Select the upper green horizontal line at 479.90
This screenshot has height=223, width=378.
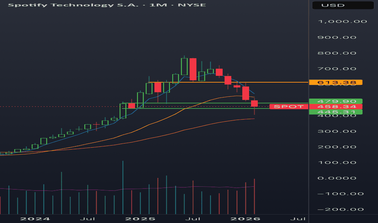[215, 103]
